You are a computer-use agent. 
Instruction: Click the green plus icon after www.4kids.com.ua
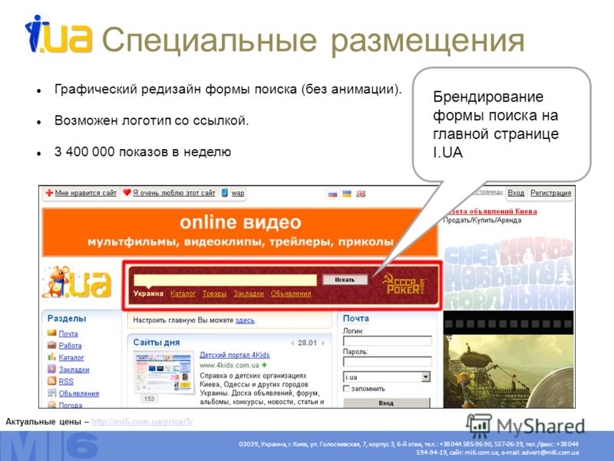[x=265, y=365]
